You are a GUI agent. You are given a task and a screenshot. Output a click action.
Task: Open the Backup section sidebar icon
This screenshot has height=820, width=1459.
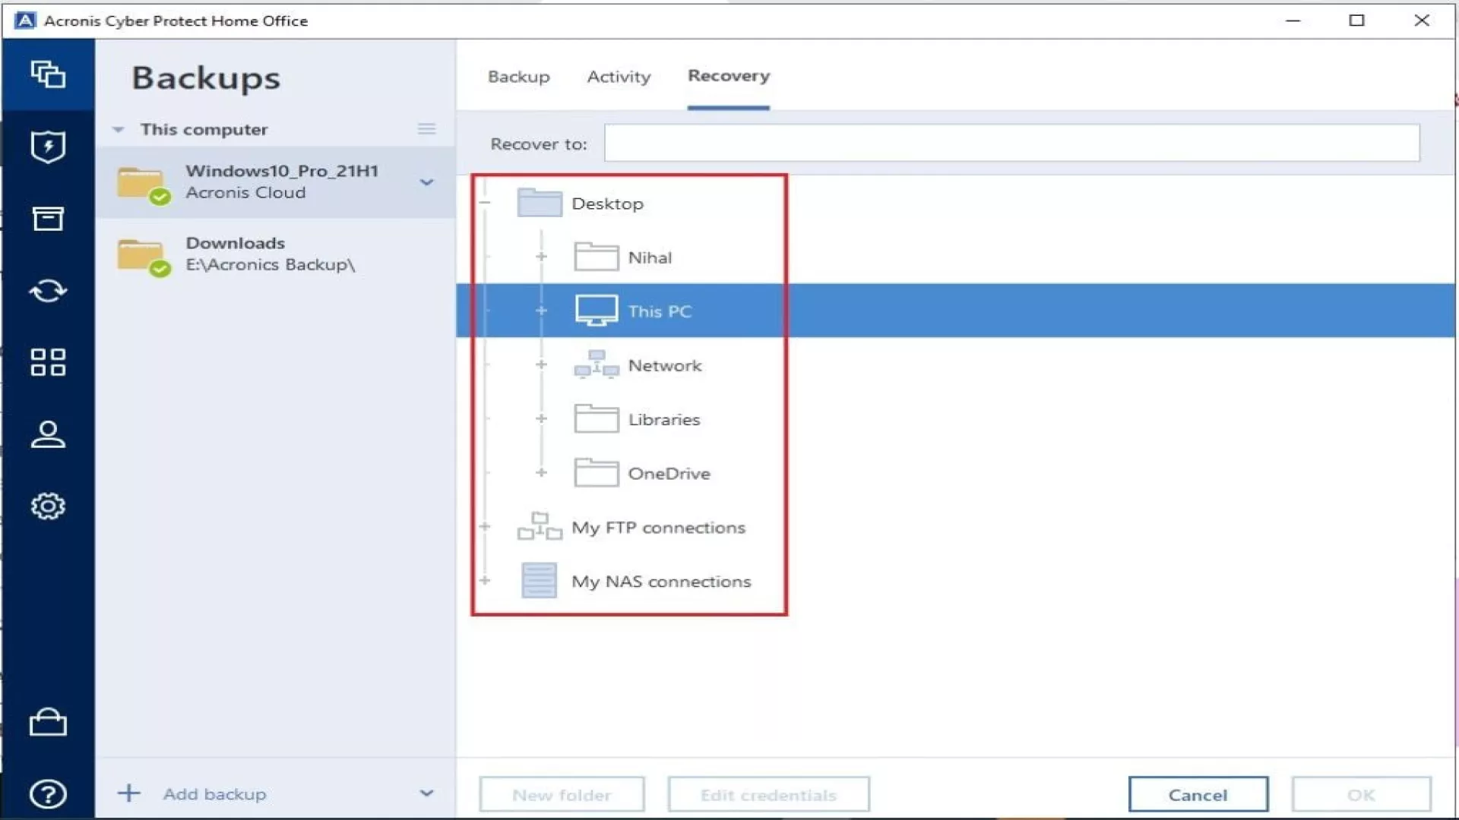[48, 74]
